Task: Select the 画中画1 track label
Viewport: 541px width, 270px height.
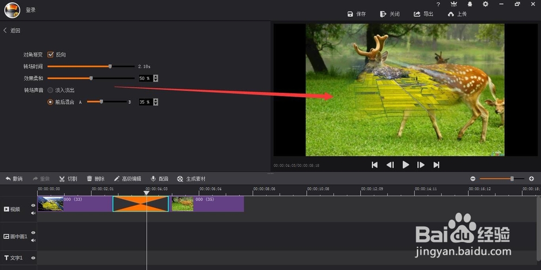Action: pos(15,237)
